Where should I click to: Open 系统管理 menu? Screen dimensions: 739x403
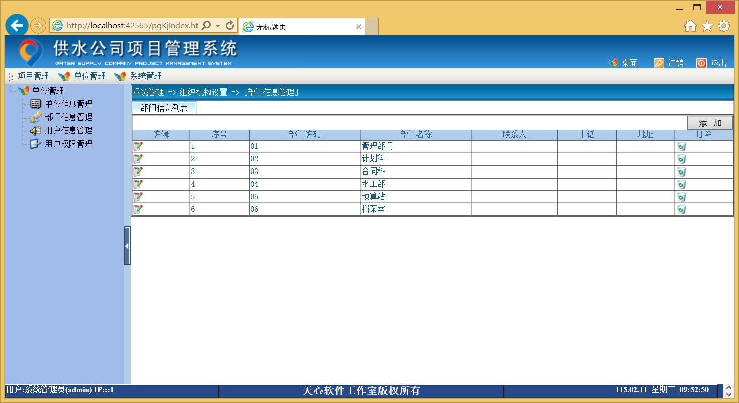click(138, 76)
